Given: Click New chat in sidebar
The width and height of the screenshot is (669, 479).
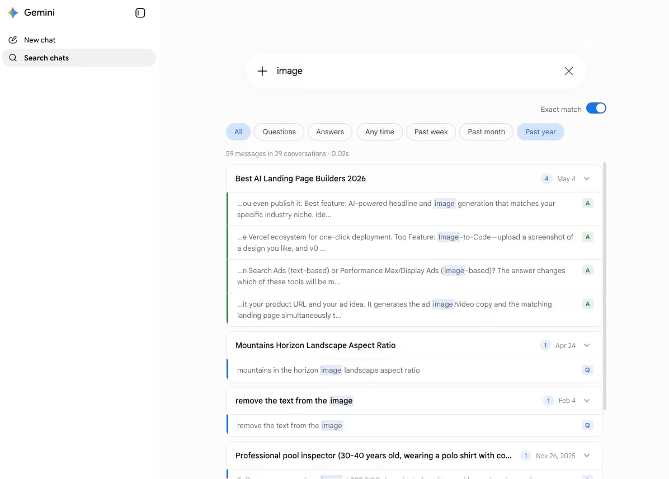Looking at the screenshot, I should 79,40.
